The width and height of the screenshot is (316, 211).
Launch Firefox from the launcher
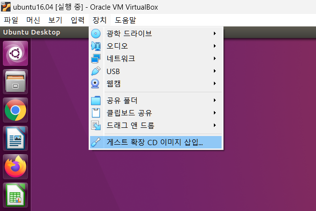pos(15,167)
